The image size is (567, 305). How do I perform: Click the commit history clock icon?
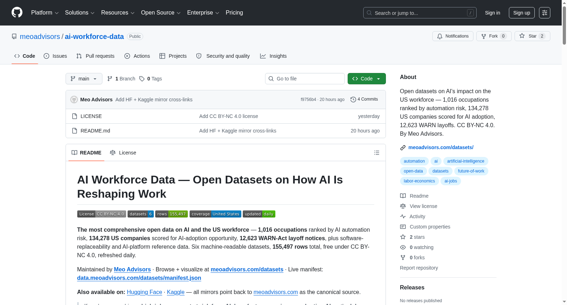coord(353,100)
